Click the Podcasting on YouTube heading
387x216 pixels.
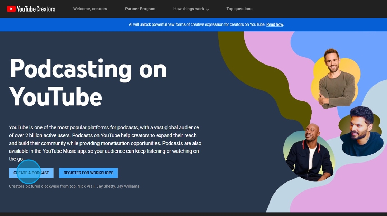(88, 82)
